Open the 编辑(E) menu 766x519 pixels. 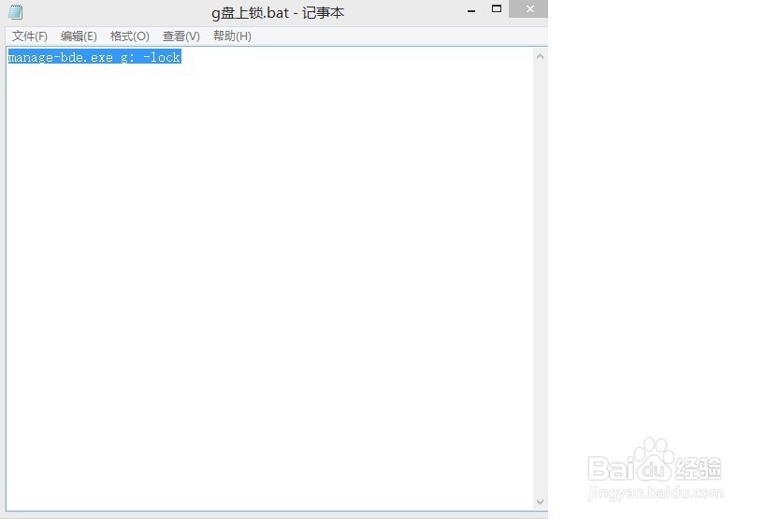pos(79,36)
